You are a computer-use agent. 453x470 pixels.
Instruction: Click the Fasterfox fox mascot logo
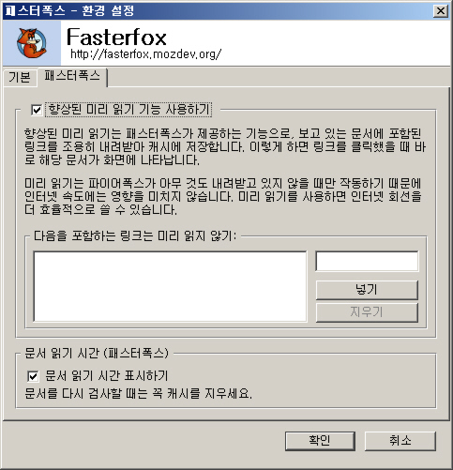[x=32, y=43]
